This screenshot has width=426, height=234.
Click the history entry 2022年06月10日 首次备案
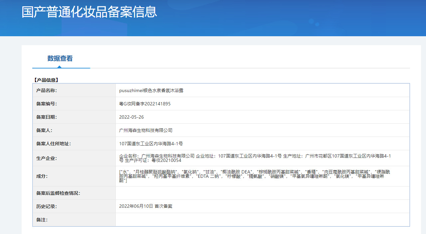click(145, 206)
